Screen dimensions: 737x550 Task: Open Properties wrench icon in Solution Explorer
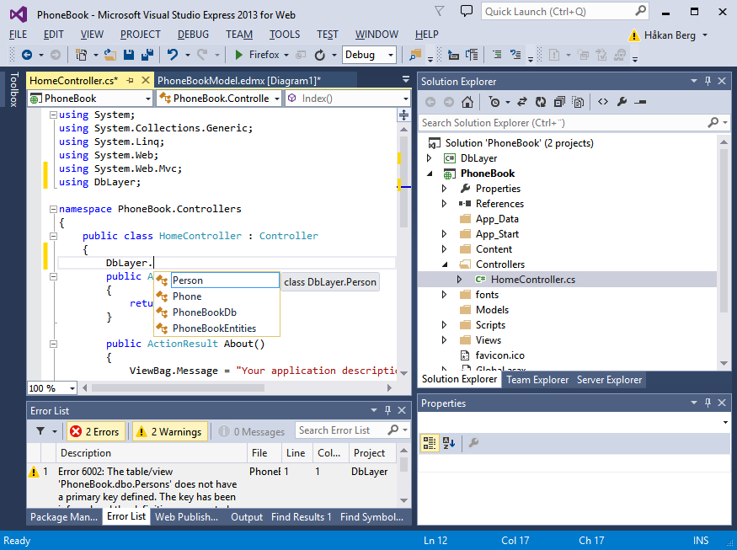(x=622, y=102)
